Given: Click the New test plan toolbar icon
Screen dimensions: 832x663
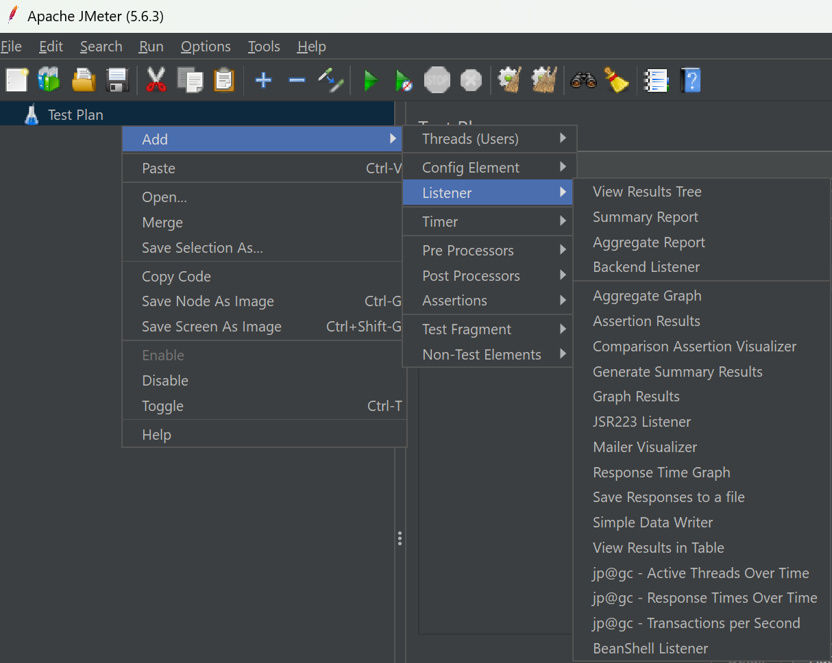Looking at the screenshot, I should 16,80.
